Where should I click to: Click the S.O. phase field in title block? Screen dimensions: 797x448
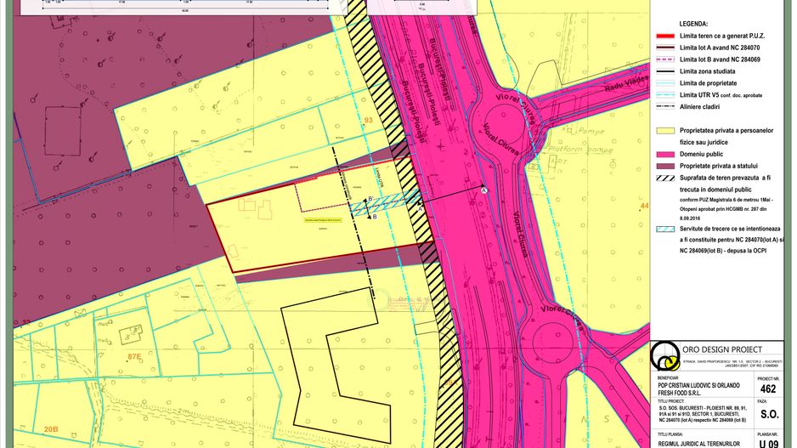(x=768, y=415)
